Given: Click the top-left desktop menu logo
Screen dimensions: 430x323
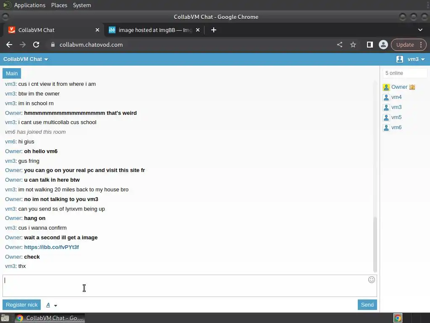Looking at the screenshot, I should (7, 5).
